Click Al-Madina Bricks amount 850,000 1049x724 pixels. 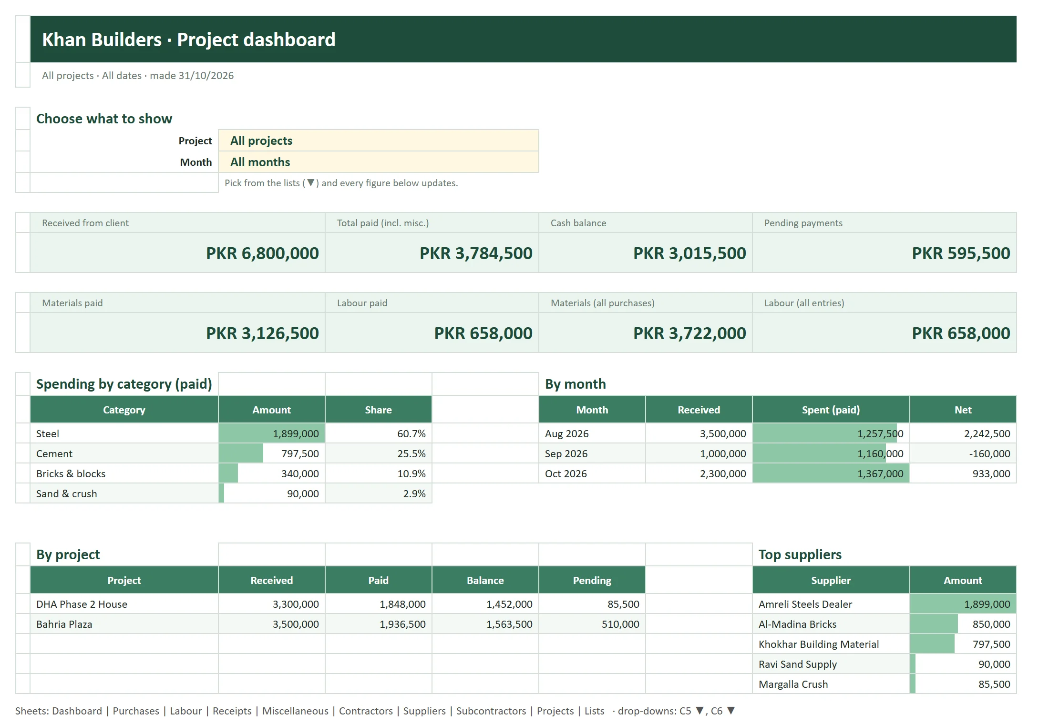tap(963, 624)
